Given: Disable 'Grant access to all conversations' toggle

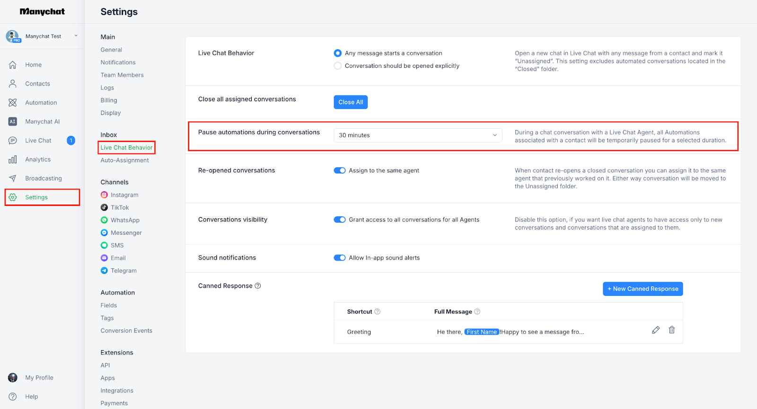Looking at the screenshot, I should tap(340, 220).
